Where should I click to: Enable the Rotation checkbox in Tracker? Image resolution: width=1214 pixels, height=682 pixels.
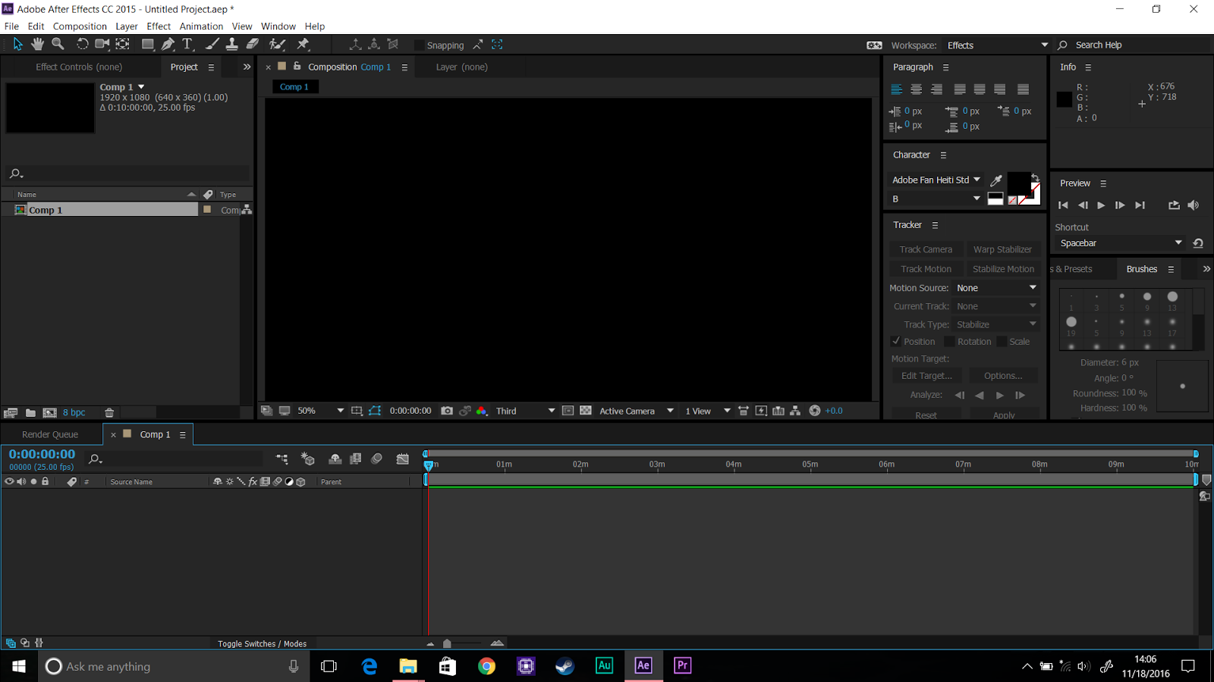click(949, 342)
